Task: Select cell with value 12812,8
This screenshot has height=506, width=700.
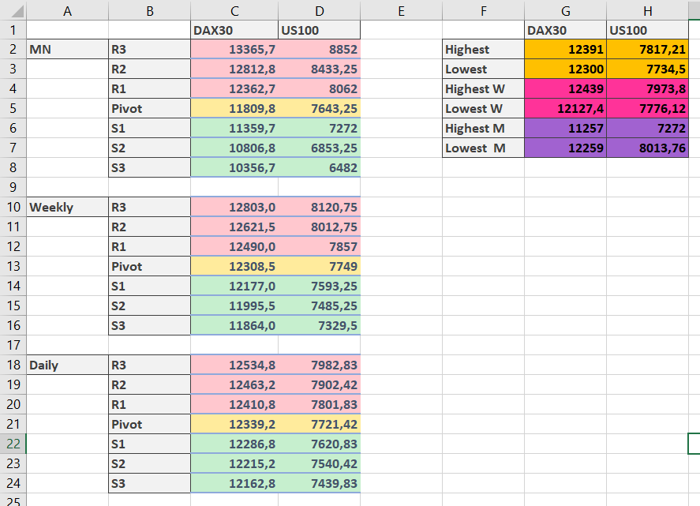Action: click(234, 69)
